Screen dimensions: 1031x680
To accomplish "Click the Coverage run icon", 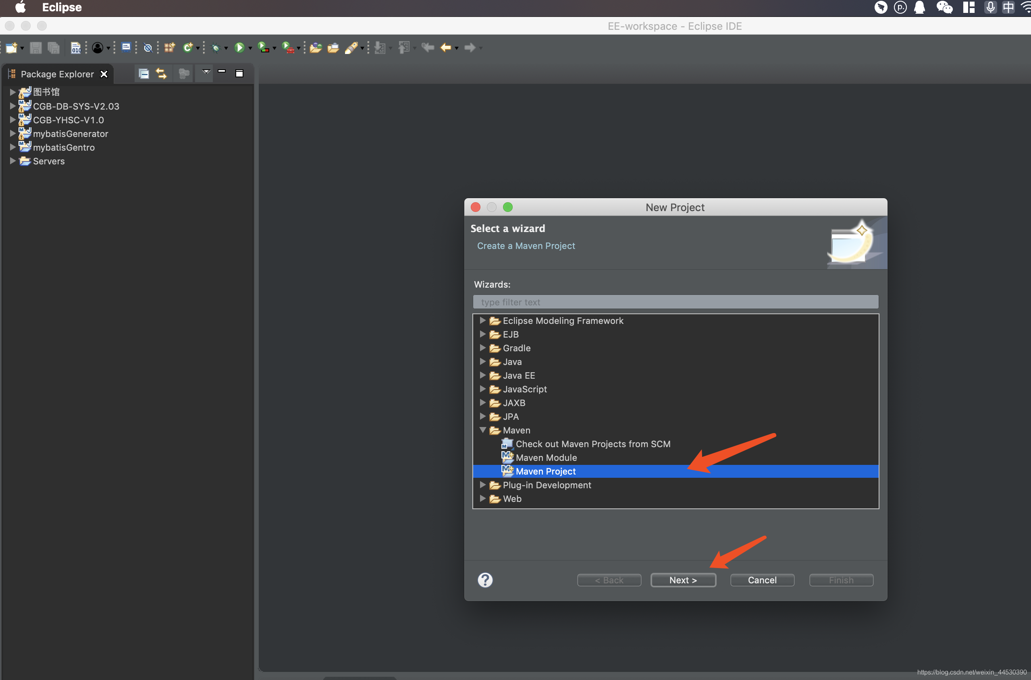I will (263, 47).
